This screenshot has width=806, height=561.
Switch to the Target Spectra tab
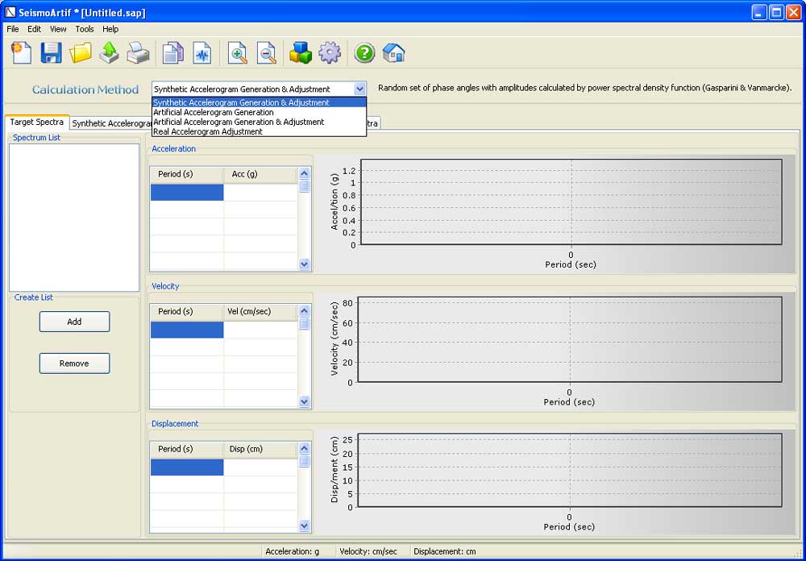tap(36, 122)
